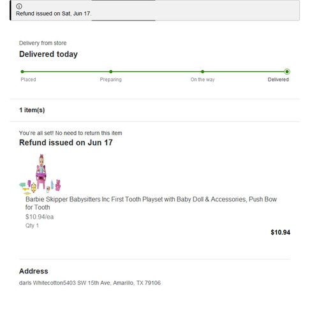This screenshot has width=319, height=313.
Task: Click the Address section heading
Action: click(34, 271)
